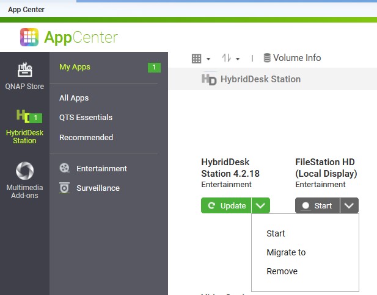Start FileStation HD (Local Display)
377x295 pixels.
tap(318, 205)
